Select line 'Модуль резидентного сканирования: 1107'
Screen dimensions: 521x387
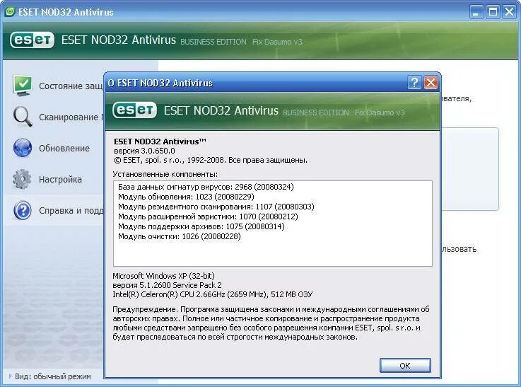[x=216, y=207]
